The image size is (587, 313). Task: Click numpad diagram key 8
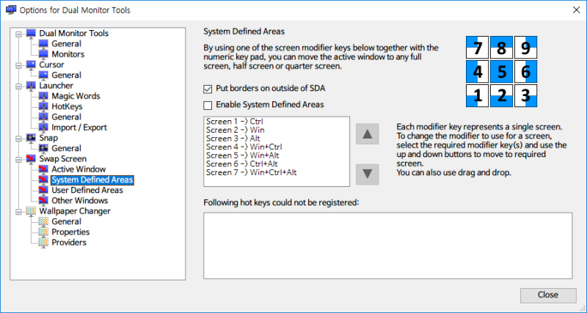point(501,48)
